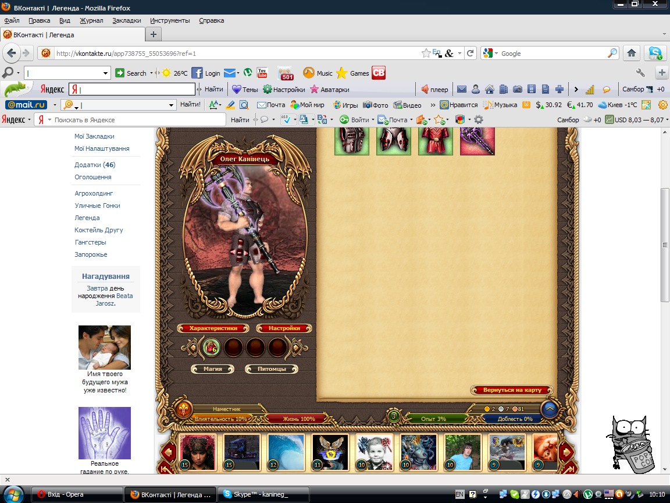
Task: Click the level 15 woman friend avatar
Action: (197, 452)
